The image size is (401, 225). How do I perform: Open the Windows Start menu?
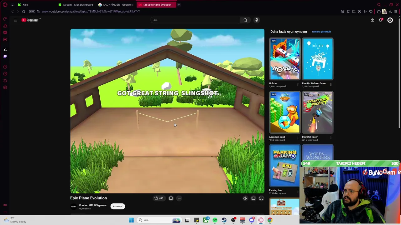pyautogui.click(x=131, y=220)
